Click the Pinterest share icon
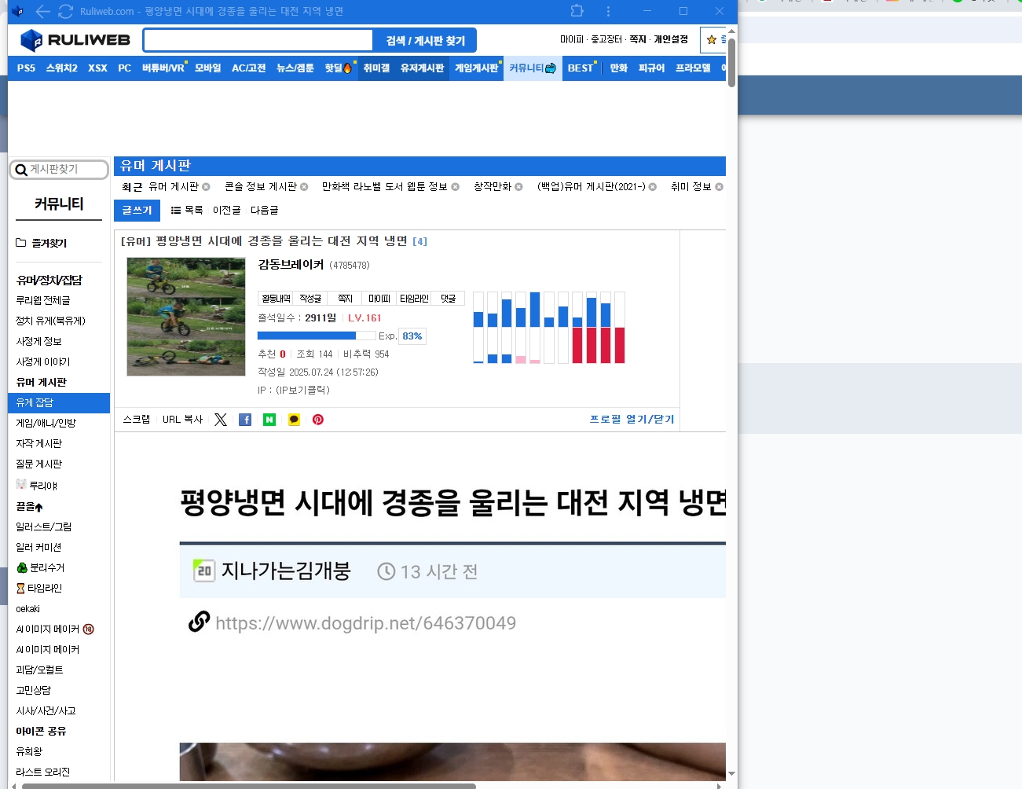The width and height of the screenshot is (1022, 789). [x=318, y=420]
